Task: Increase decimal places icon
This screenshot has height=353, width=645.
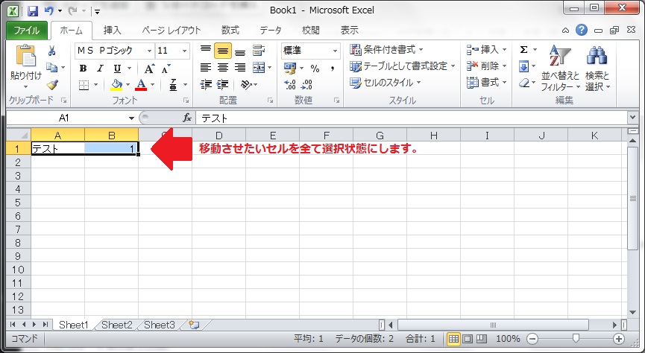Action: [x=290, y=85]
